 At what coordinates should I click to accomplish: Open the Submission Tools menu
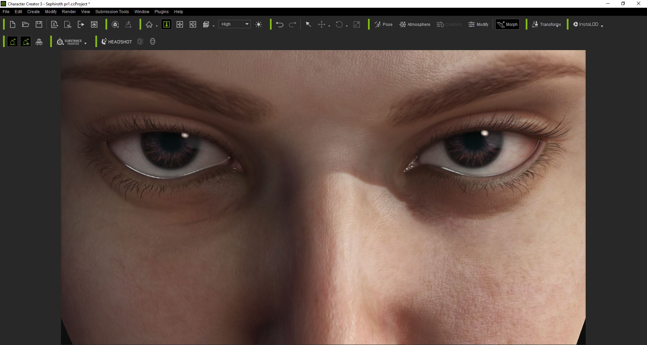pyautogui.click(x=112, y=11)
